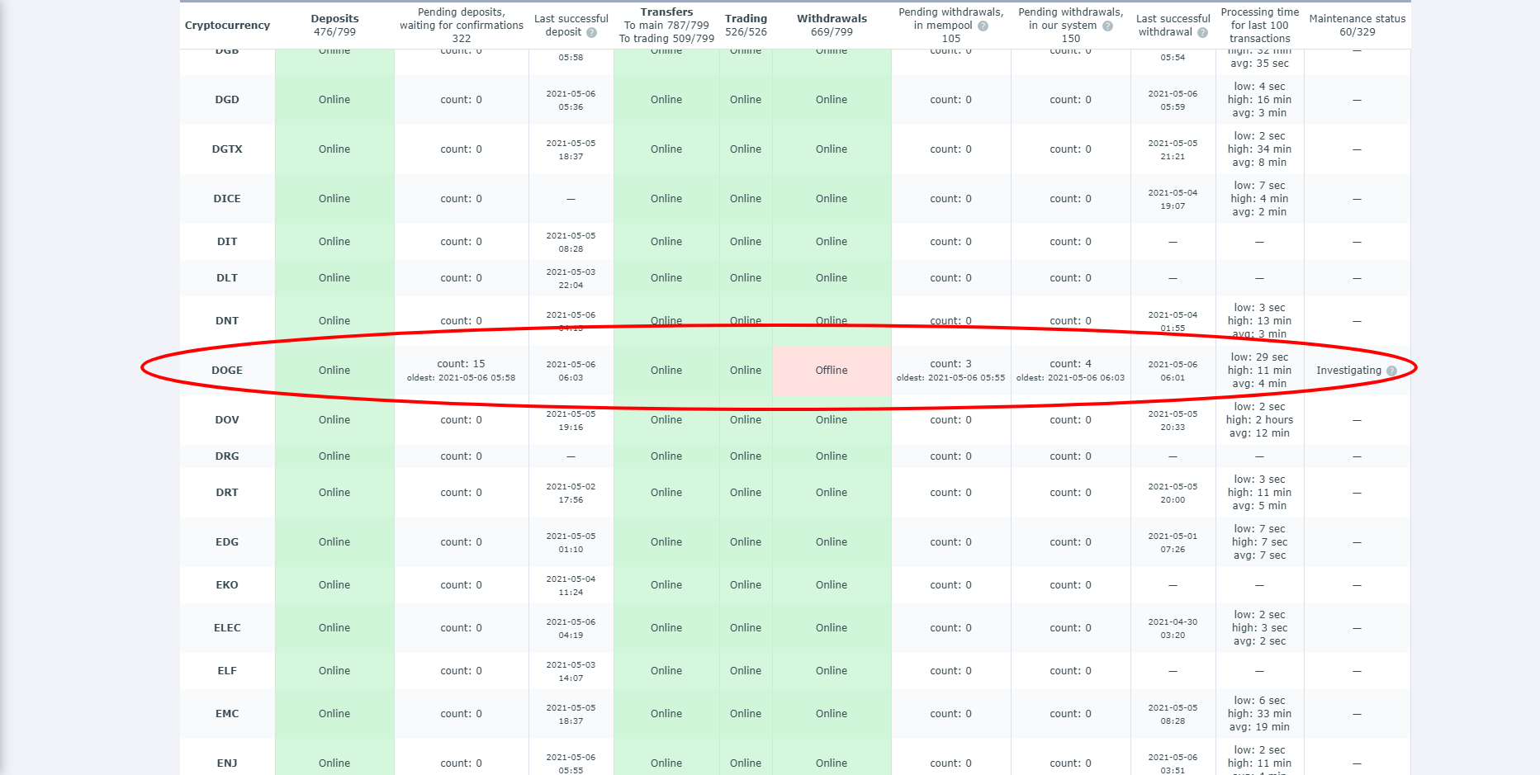Select the DLT ticker name
The image size is (1540, 775).
tap(227, 278)
